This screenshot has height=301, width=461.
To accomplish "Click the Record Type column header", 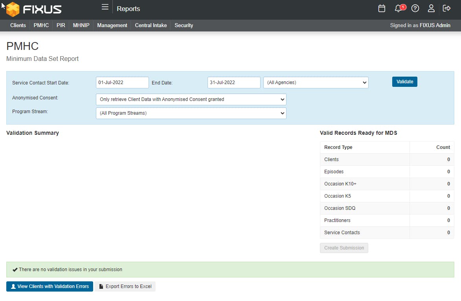I will point(338,147).
